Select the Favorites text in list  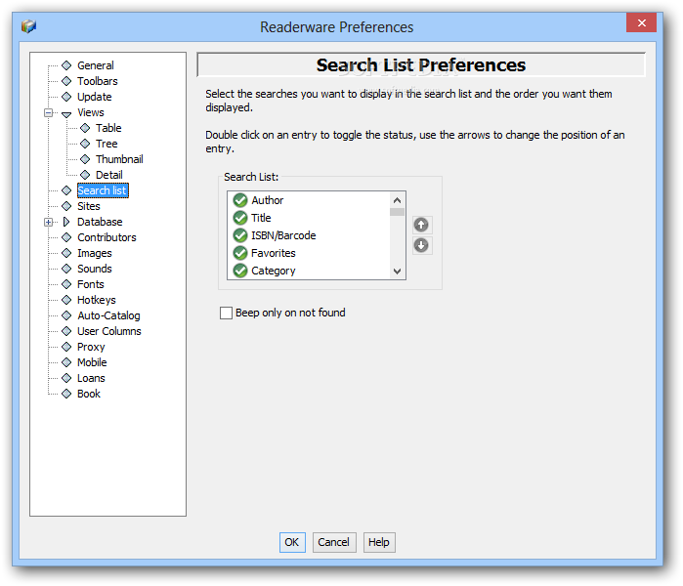point(274,253)
